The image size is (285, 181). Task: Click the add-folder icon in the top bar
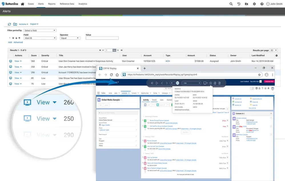pyautogui.click(x=246, y=4)
